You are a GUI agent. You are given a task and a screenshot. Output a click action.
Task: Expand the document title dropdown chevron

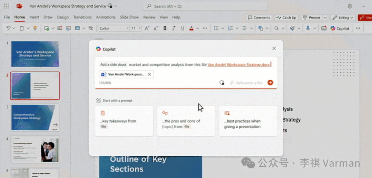click(115, 6)
